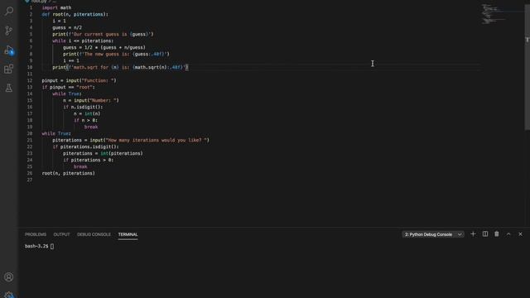530x298 pixels.
Task: Open the Source Control view
Action: click(9, 31)
